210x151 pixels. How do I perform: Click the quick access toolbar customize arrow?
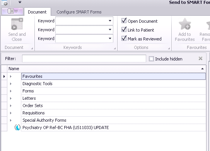coord(20,2)
